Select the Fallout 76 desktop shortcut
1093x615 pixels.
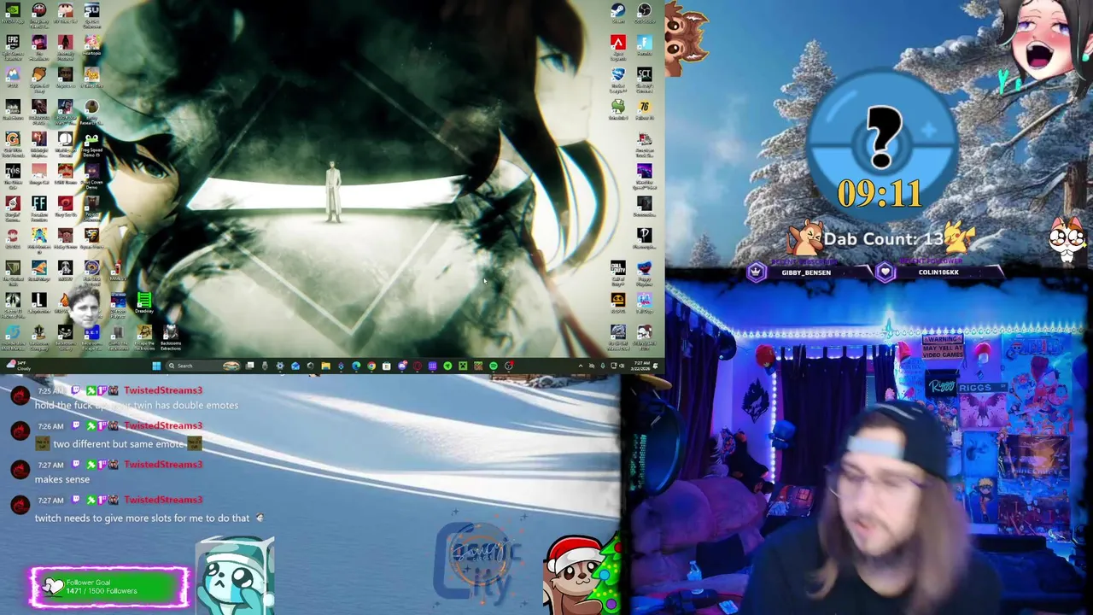644,111
